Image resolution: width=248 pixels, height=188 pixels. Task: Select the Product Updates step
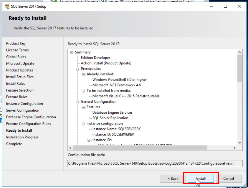click(19, 70)
